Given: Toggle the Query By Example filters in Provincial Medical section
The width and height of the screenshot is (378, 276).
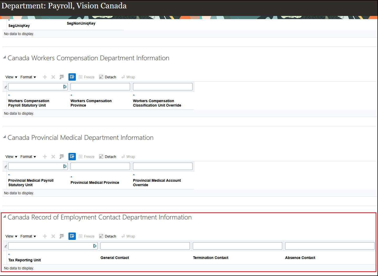Looking at the screenshot, I should 72,156.
